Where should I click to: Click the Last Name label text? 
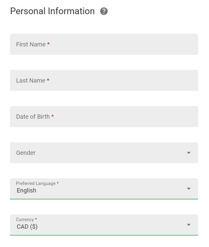(31, 80)
